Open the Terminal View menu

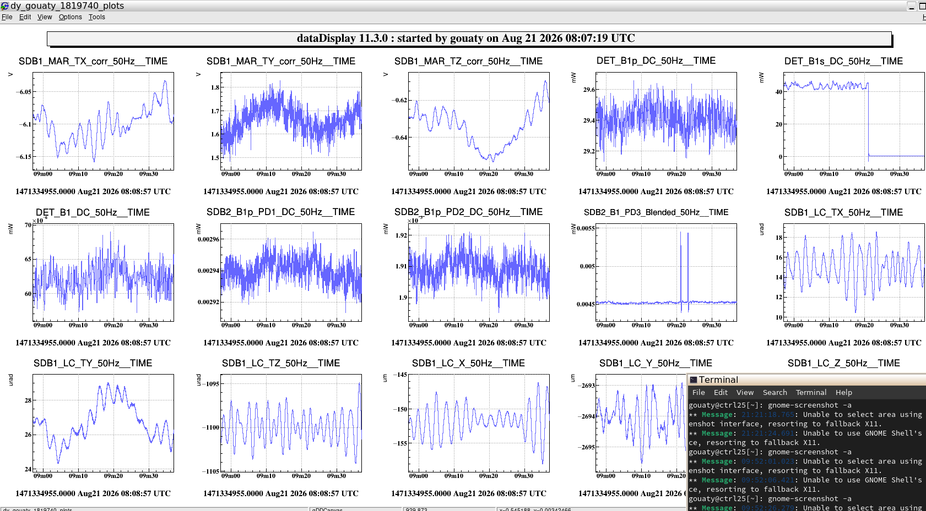pos(745,392)
